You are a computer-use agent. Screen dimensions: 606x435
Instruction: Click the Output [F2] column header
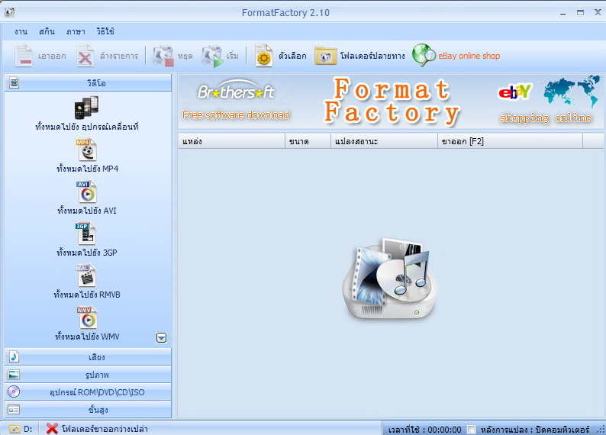tap(510, 141)
